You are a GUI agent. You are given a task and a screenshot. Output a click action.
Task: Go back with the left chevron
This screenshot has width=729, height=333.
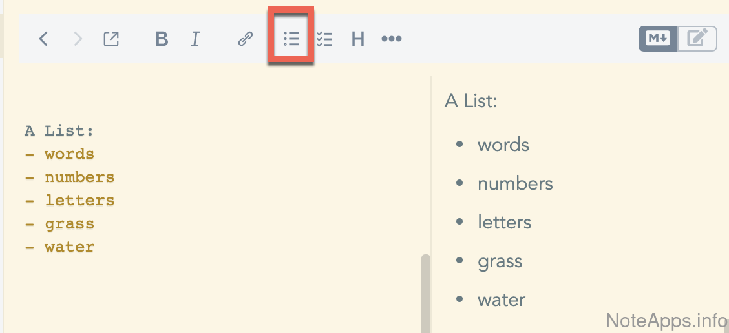point(43,39)
